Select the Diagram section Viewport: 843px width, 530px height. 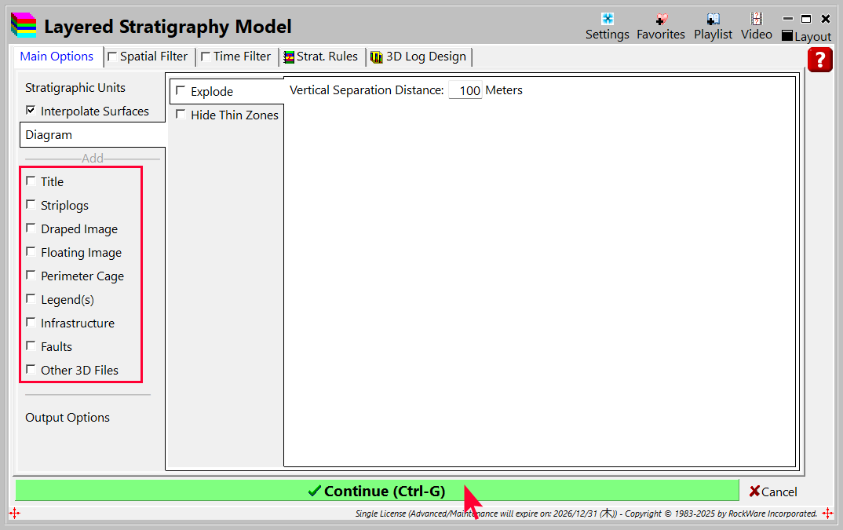coord(49,135)
